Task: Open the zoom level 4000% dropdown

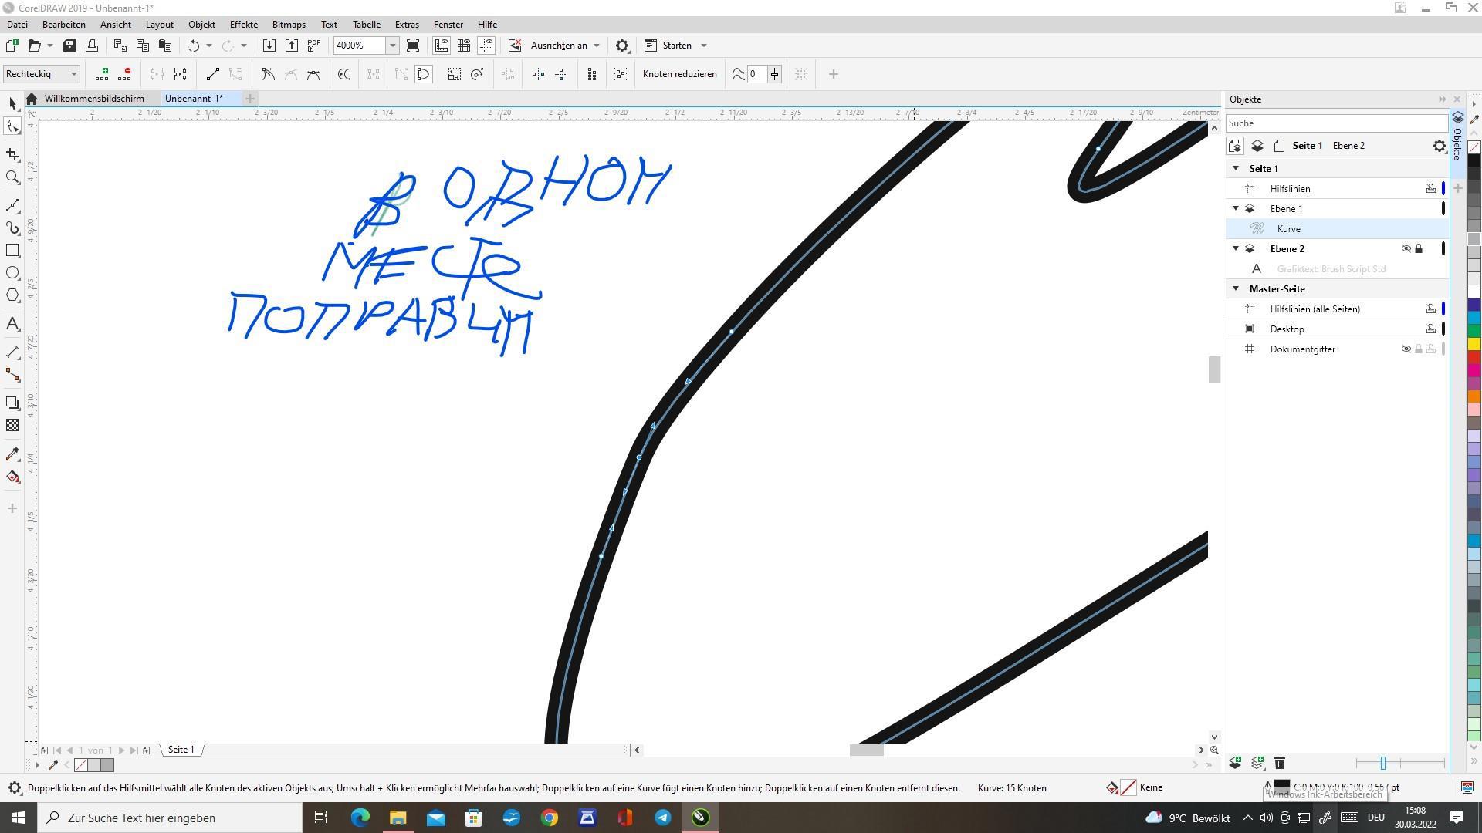Action: click(392, 46)
